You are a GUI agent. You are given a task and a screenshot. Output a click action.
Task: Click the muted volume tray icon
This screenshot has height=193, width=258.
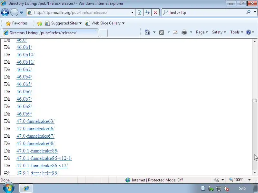[226, 189]
